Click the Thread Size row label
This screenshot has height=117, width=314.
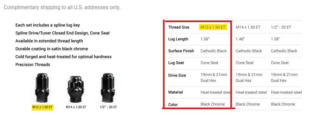coord(179,27)
